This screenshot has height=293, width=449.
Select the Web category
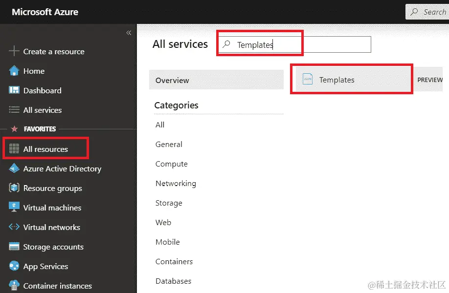[163, 222]
